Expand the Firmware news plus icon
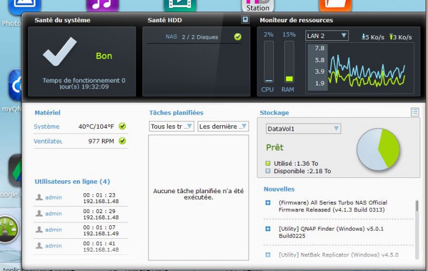This screenshot has height=271, width=428. 268,203
